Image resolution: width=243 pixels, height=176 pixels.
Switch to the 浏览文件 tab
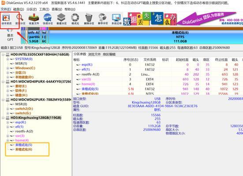[x=94, y=54]
